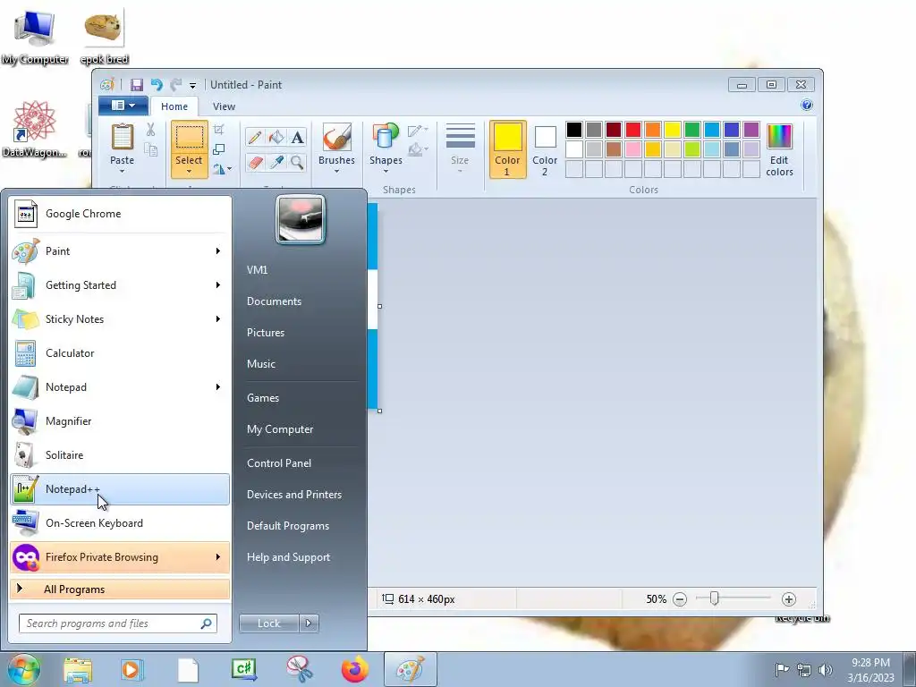Open the shutdown options arrow beside Lock
Screen dimensions: 916x687
309,623
